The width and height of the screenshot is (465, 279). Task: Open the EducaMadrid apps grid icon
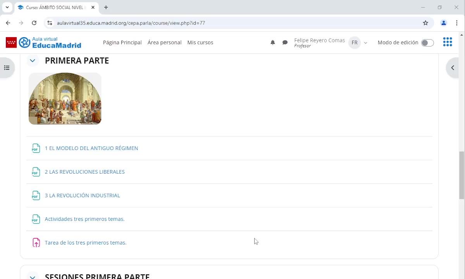(448, 42)
